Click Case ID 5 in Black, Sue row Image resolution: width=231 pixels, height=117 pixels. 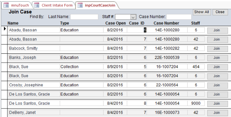(137, 67)
